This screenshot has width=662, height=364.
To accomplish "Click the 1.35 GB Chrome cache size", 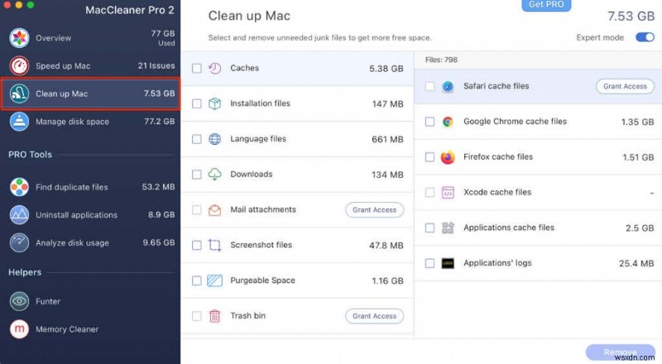I will coord(637,122).
